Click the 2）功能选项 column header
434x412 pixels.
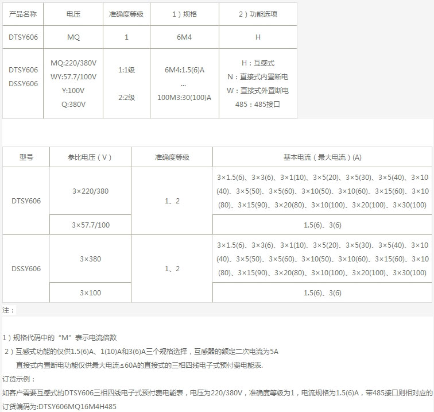(258, 14)
